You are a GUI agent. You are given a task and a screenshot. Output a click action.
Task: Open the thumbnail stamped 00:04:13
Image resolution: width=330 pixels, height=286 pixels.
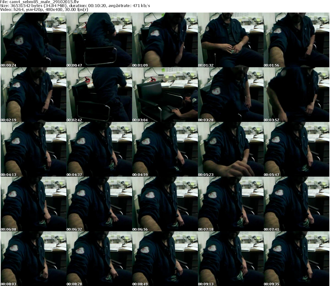[34, 149]
